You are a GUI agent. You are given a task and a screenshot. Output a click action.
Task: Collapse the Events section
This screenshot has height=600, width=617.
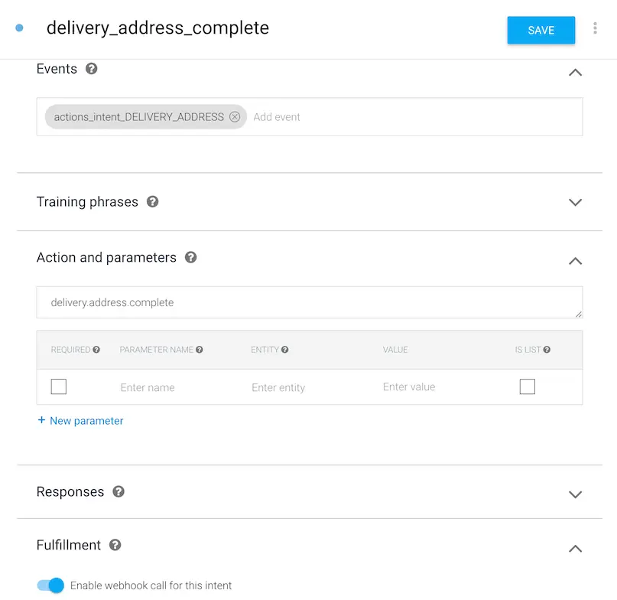(575, 73)
